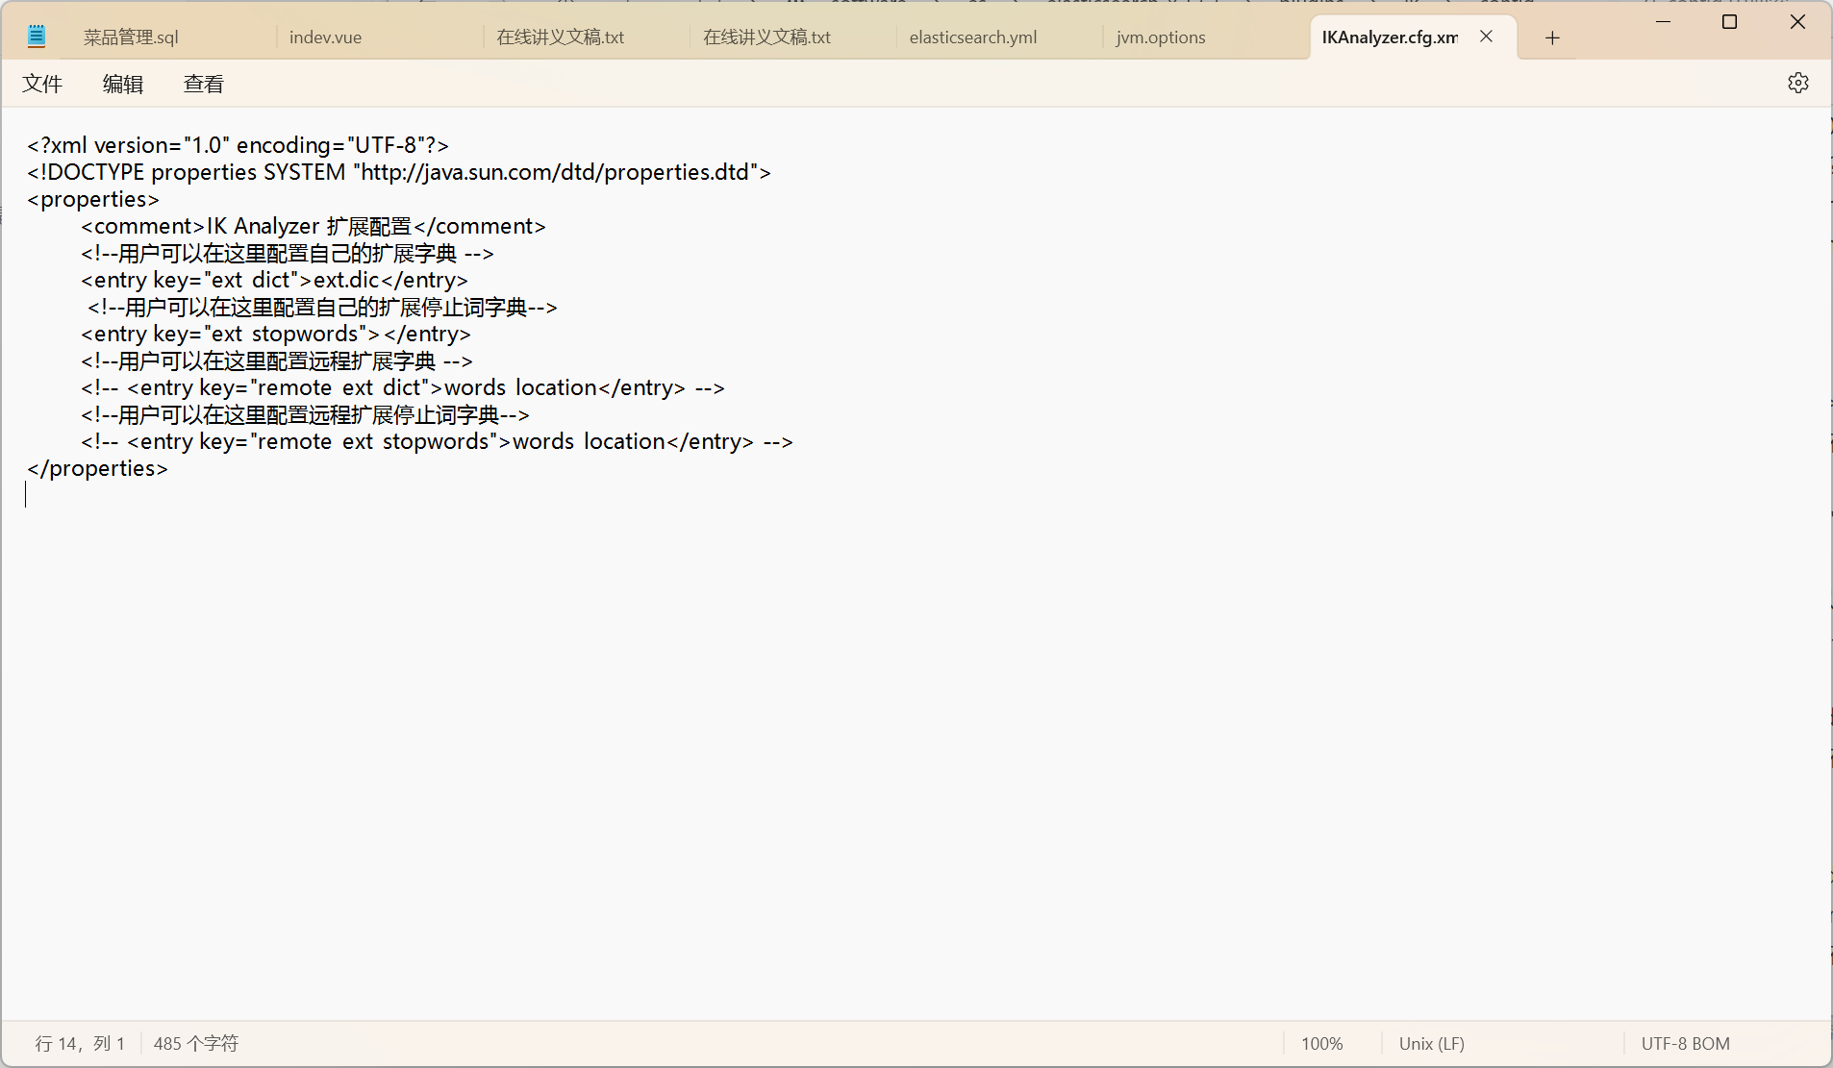The height and width of the screenshot is (1068, 1833).
Task: Open the 编辑 menu
Action: coord(123,85)
